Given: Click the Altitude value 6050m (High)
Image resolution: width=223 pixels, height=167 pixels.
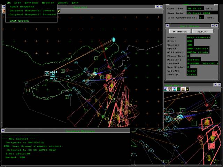Looking at the screenshot, I should point(198,52).
